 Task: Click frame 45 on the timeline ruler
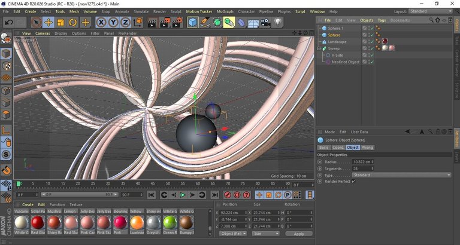pos(153,185)
